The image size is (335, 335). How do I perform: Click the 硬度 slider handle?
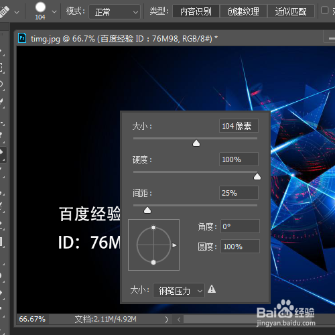(x=257, y=177)
